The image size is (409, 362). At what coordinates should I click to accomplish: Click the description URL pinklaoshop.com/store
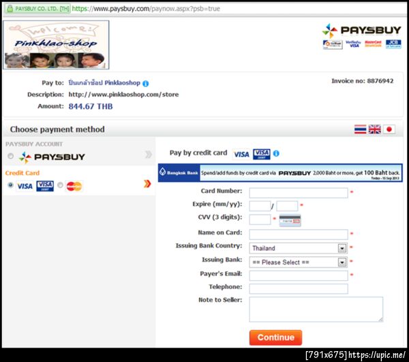click(x=123, y=94)
